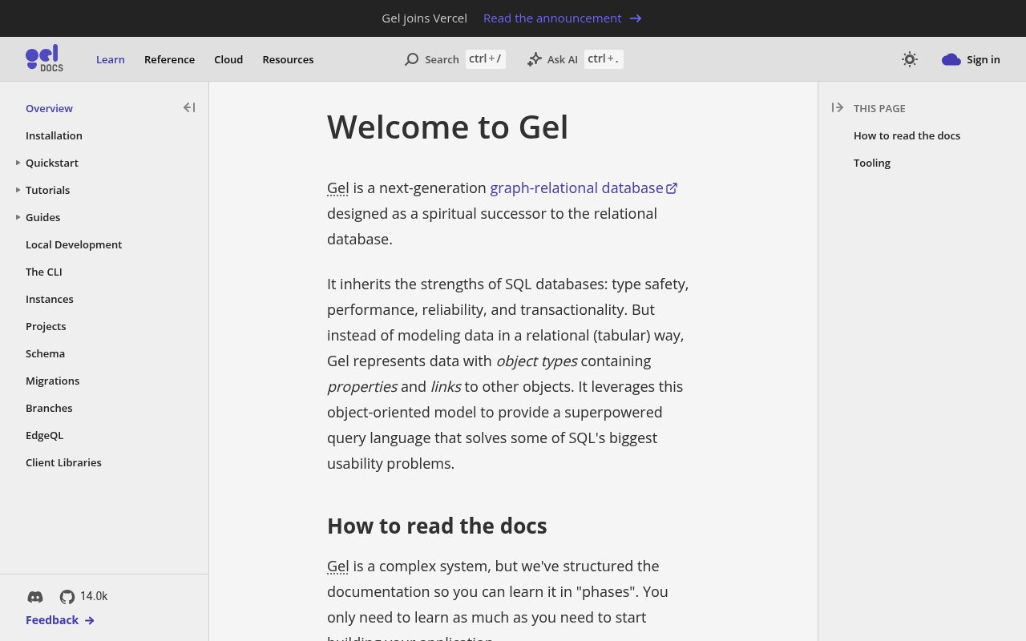
Task: Open the Search box
Action: (454, 59)
